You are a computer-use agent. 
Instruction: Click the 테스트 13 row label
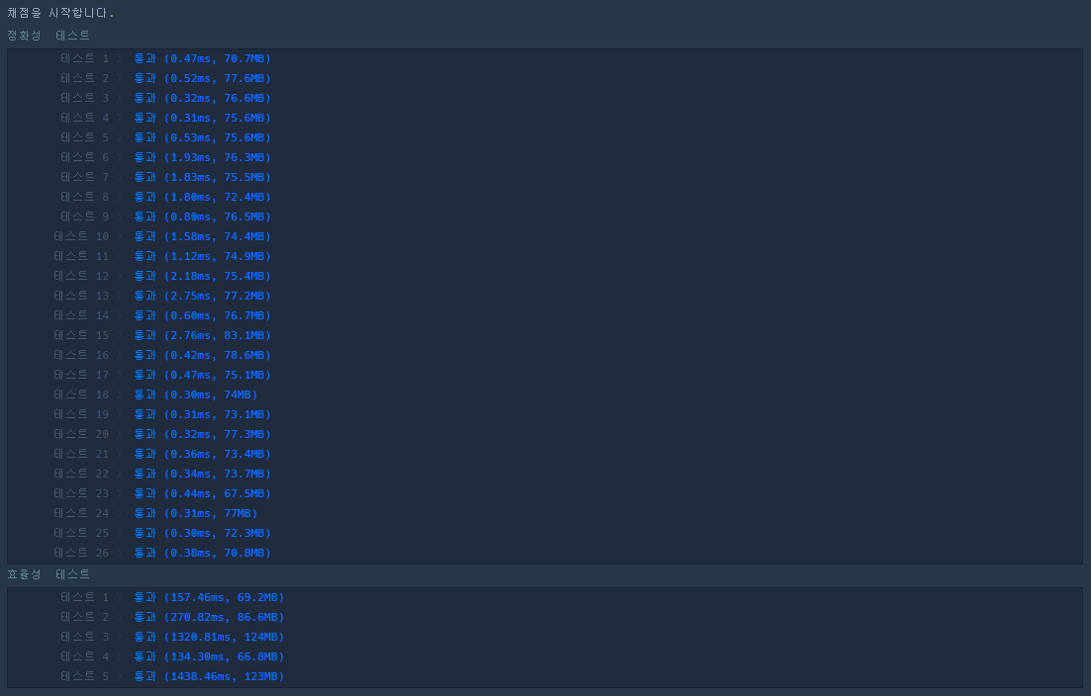81,296
